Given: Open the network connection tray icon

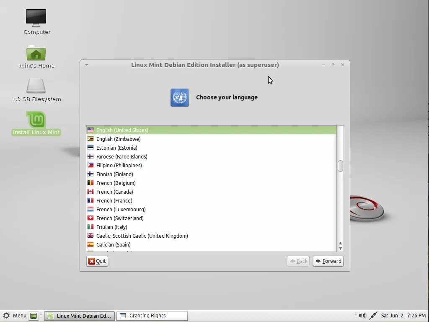Looking at the screenshot, I should 373,316.
